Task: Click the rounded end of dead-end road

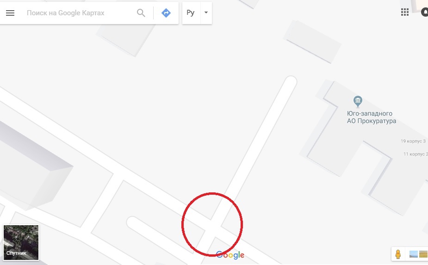Action: pyautogui.click(x=291, y=82)
